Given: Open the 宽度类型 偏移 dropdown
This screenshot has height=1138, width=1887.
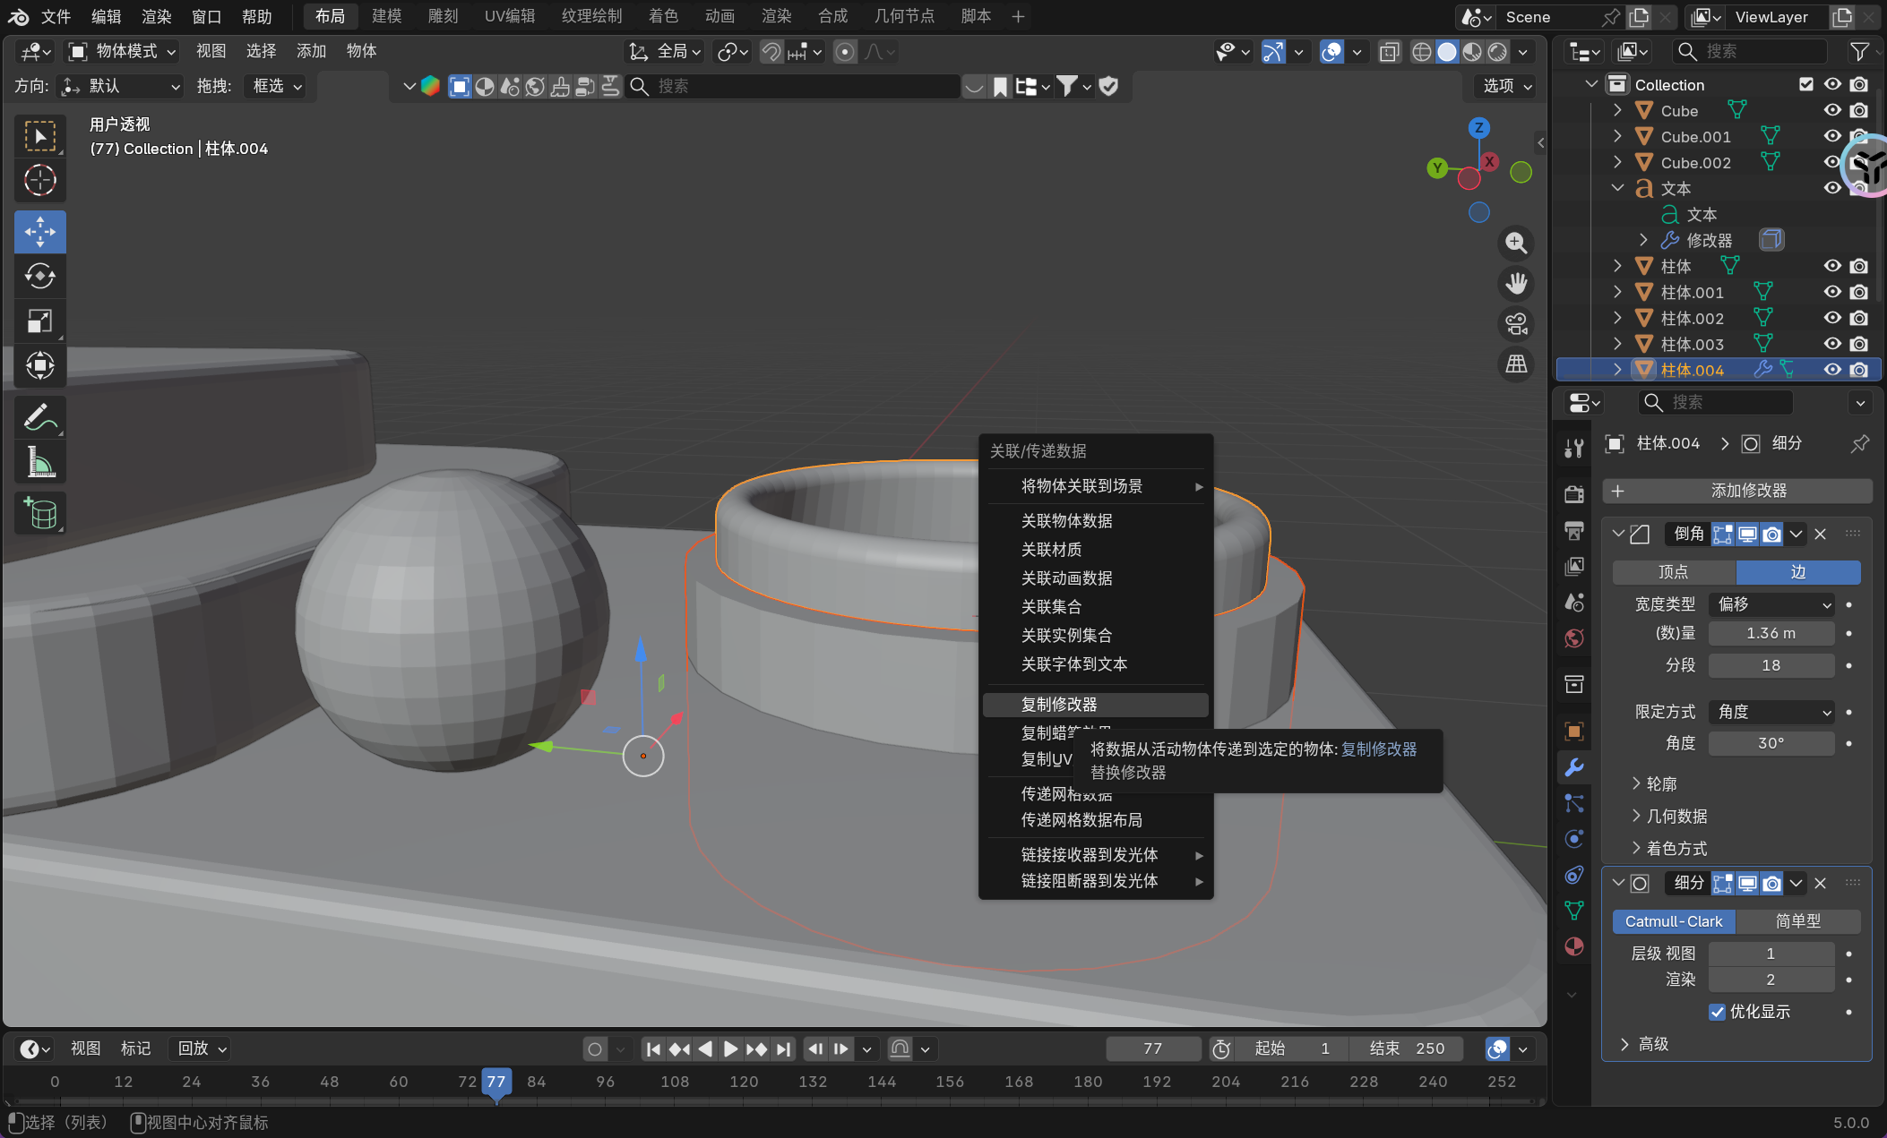Looking at the screenshot, I should (x=1771, y=604).
